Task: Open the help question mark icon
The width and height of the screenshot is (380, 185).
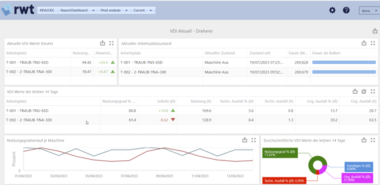Action: [x=346, y=10]
